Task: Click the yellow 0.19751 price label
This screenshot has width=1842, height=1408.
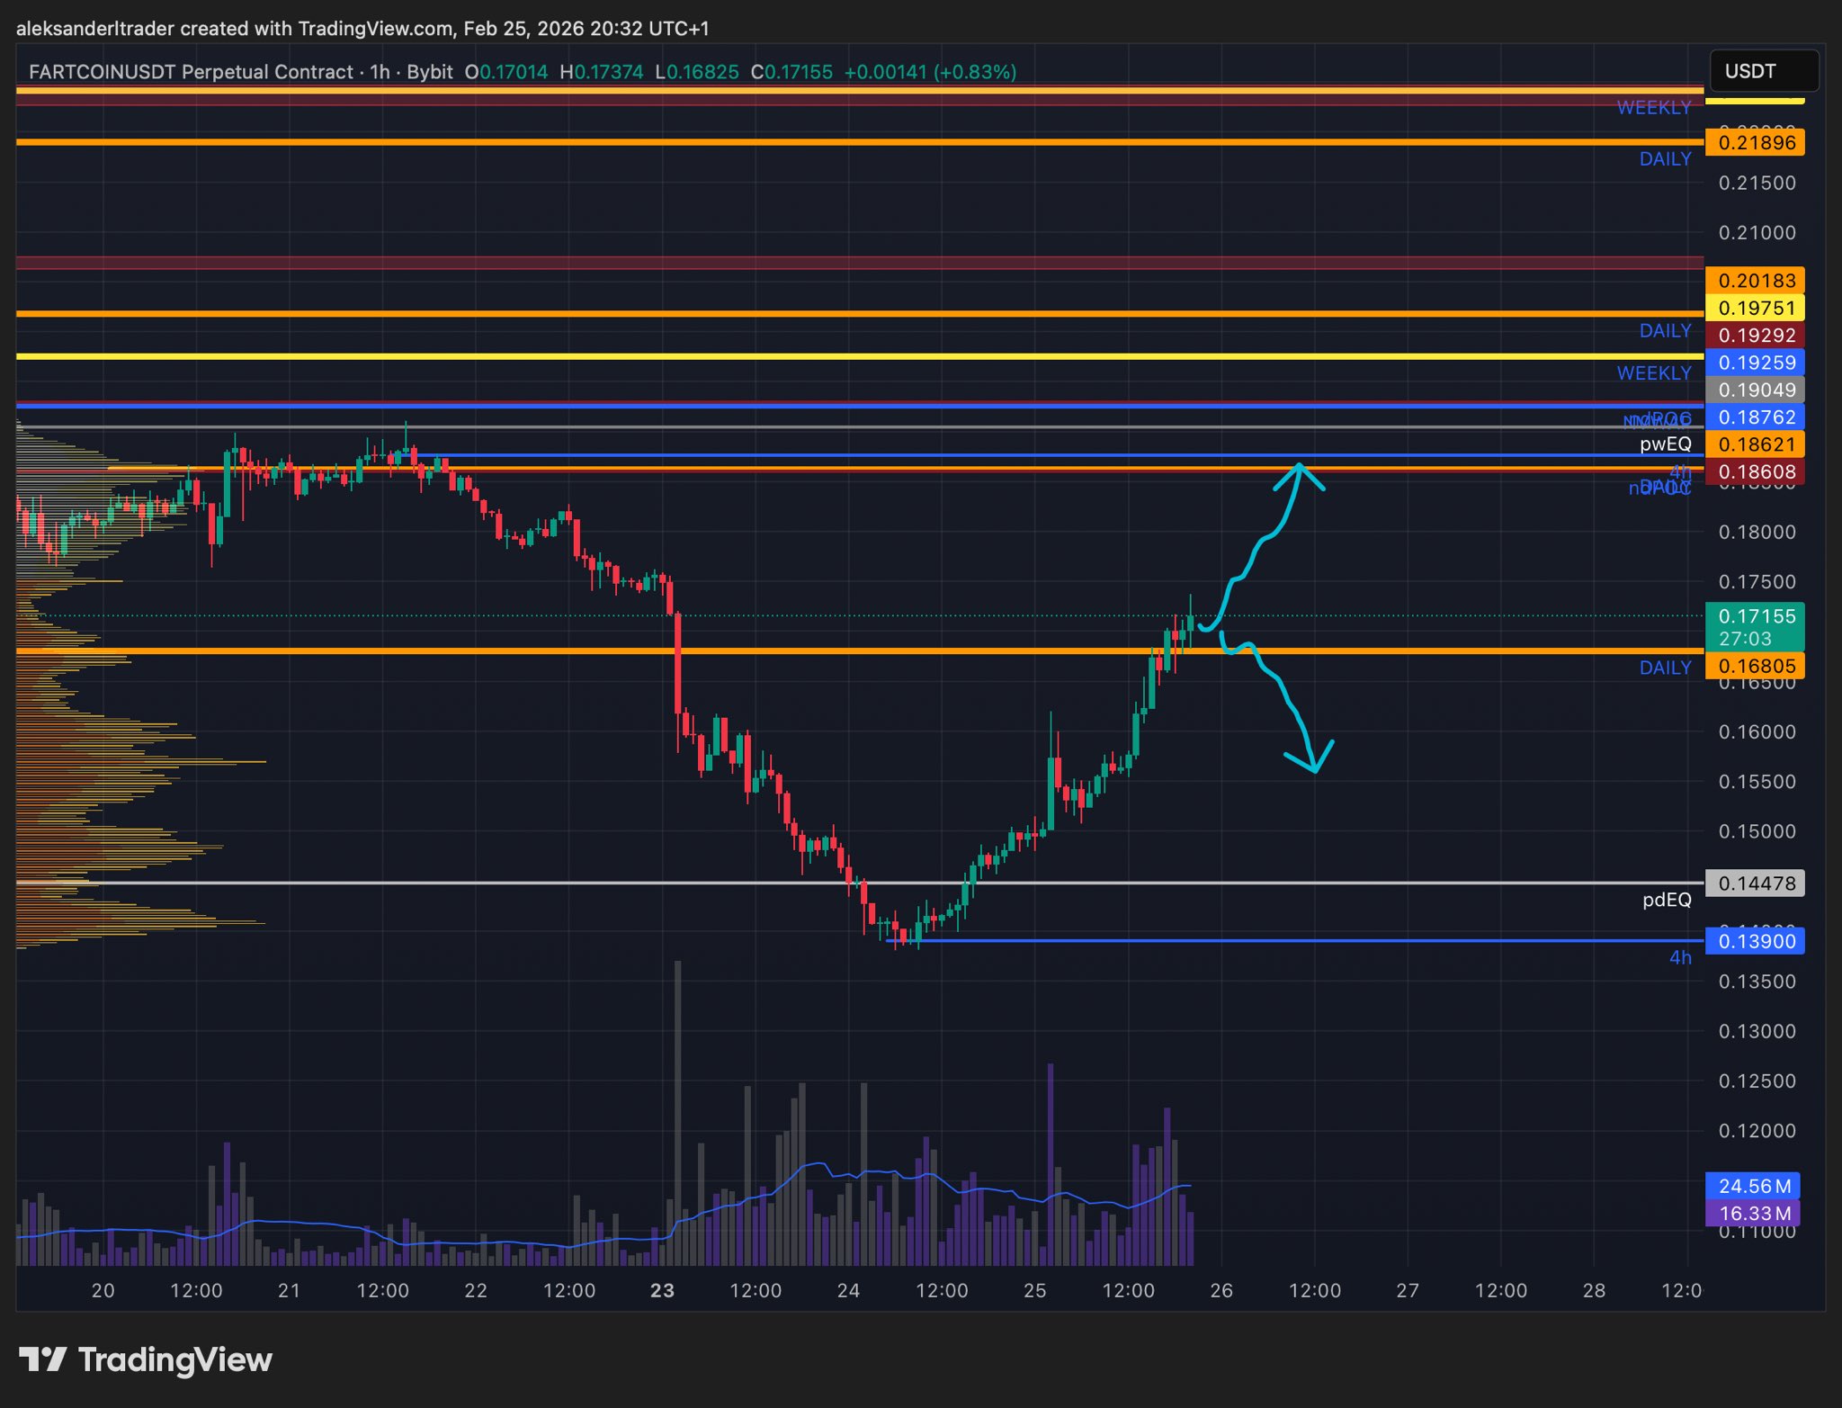Action: (x=1755, y=309)
